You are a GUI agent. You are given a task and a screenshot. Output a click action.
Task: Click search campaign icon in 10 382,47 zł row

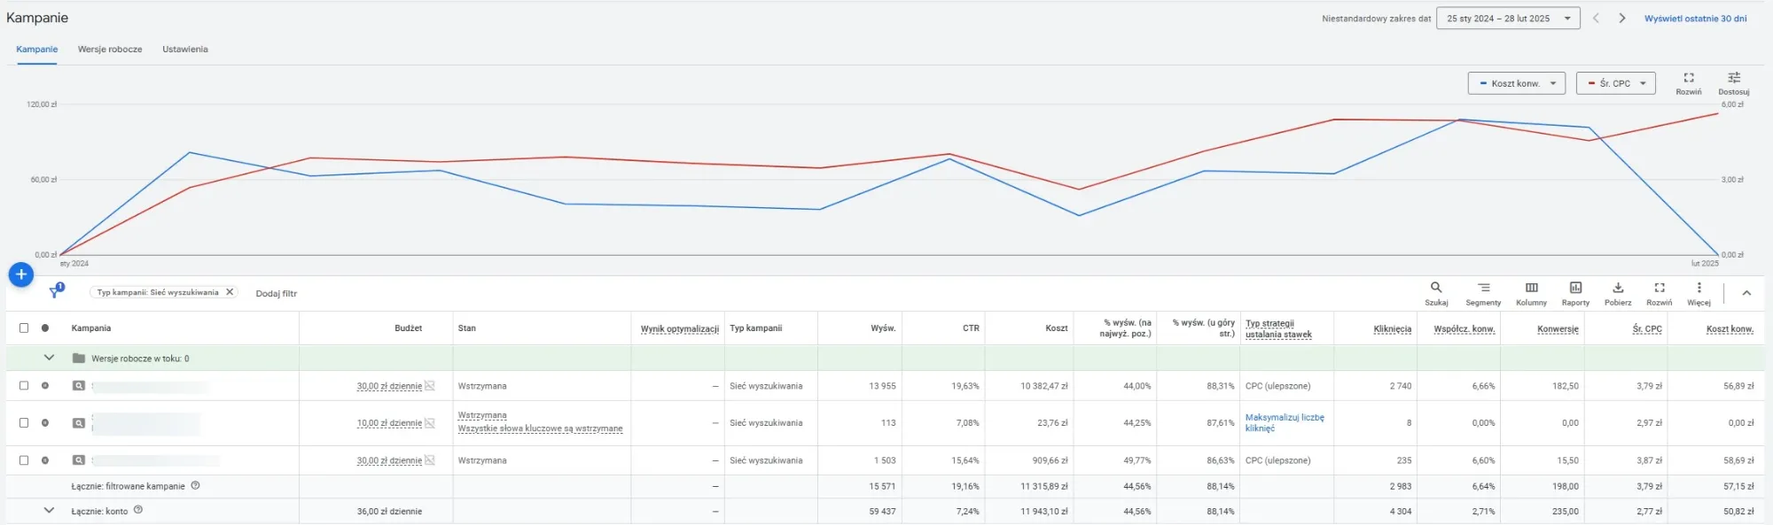(79, 386)
